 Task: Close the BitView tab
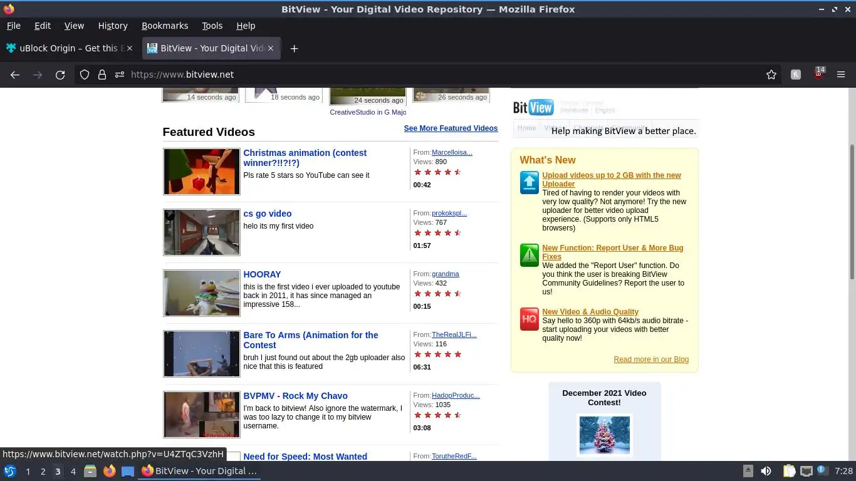271,48
